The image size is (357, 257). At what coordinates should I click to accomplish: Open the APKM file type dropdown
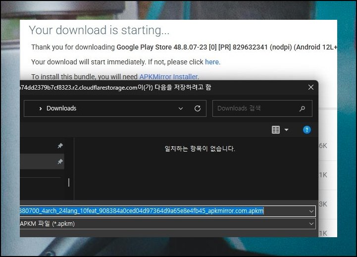click(167, 223)
